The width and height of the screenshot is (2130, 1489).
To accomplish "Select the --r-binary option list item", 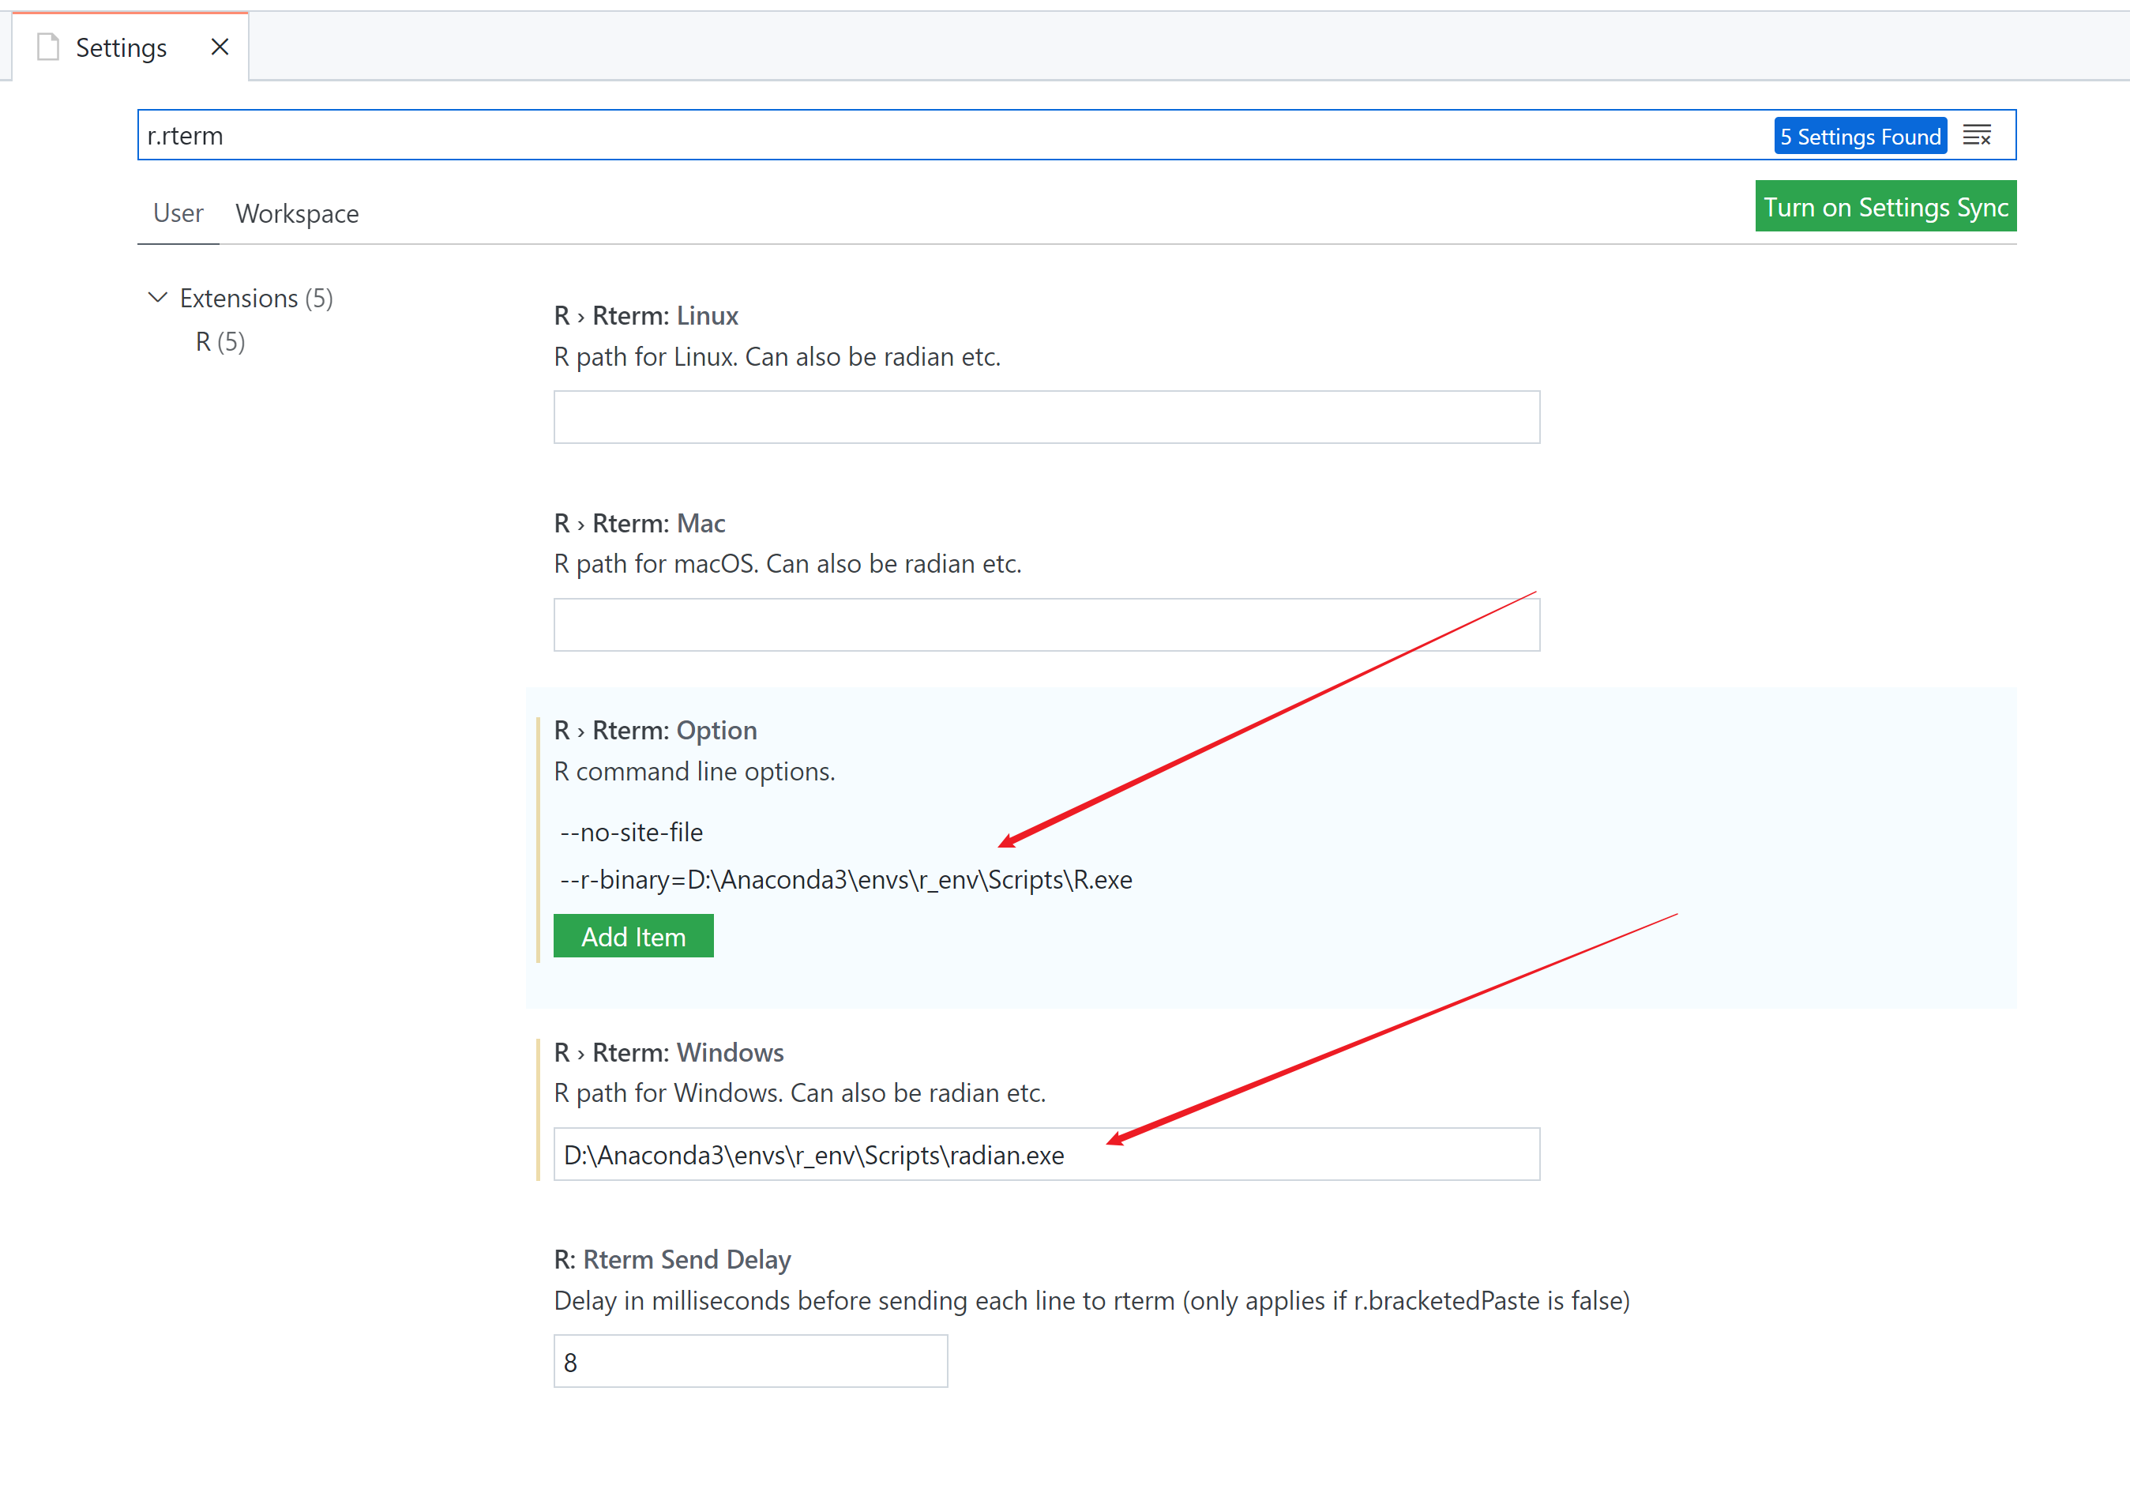I will tap(845, 879).
